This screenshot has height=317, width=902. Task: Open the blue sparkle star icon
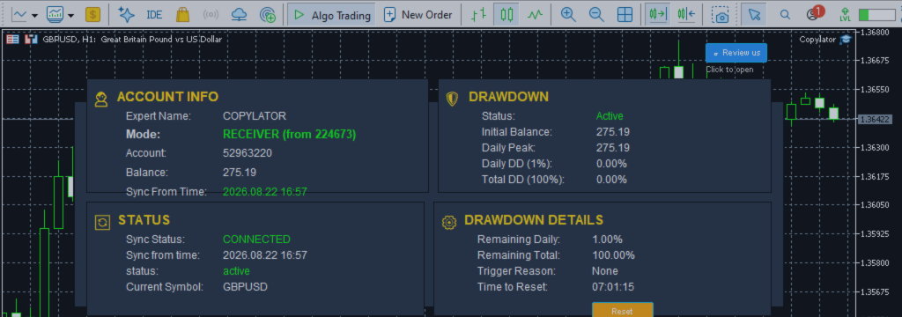(x=126, y=14)
